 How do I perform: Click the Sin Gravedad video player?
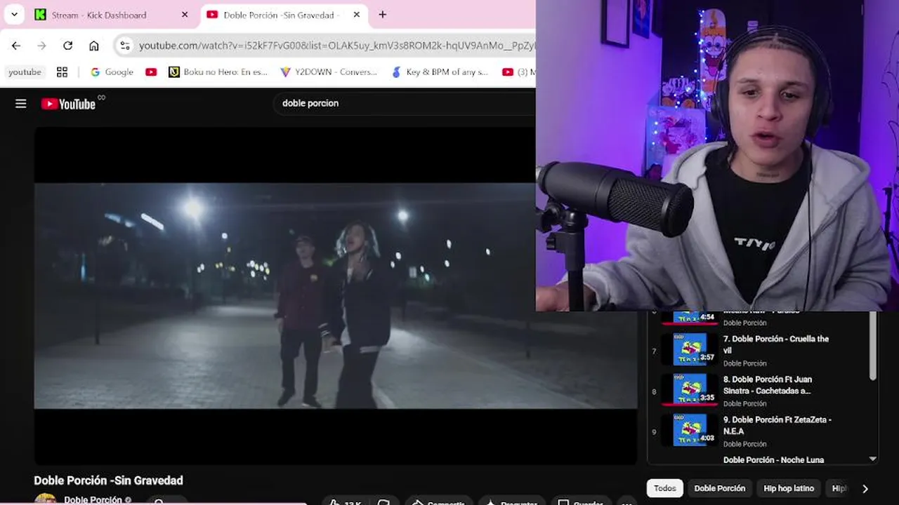coord(336,295)
